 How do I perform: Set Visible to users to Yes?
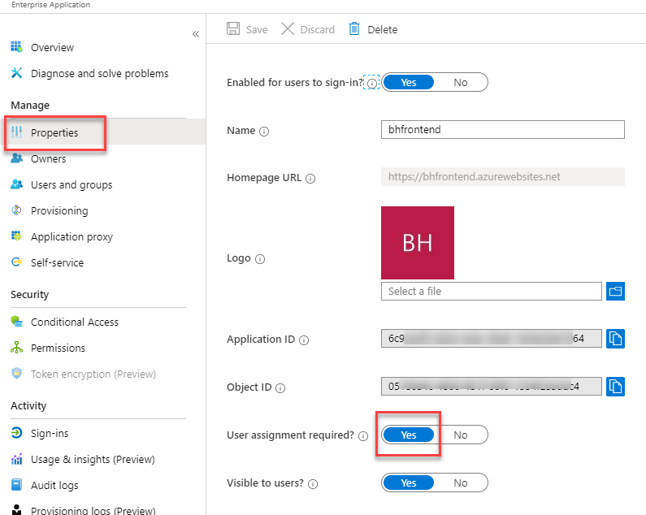408,483
